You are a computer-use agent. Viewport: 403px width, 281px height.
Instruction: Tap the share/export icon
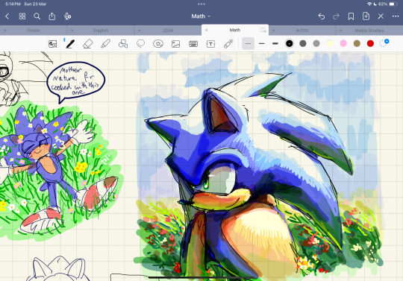click(x=52, y=16)
